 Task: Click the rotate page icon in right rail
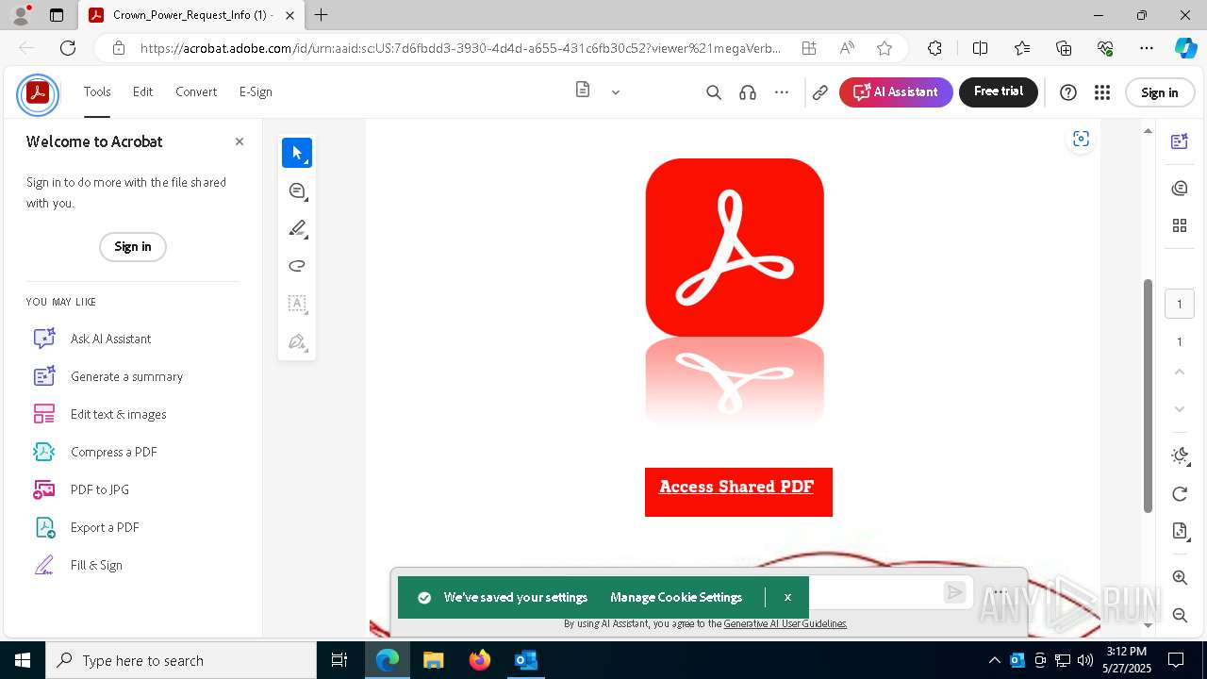[1180, 494]
